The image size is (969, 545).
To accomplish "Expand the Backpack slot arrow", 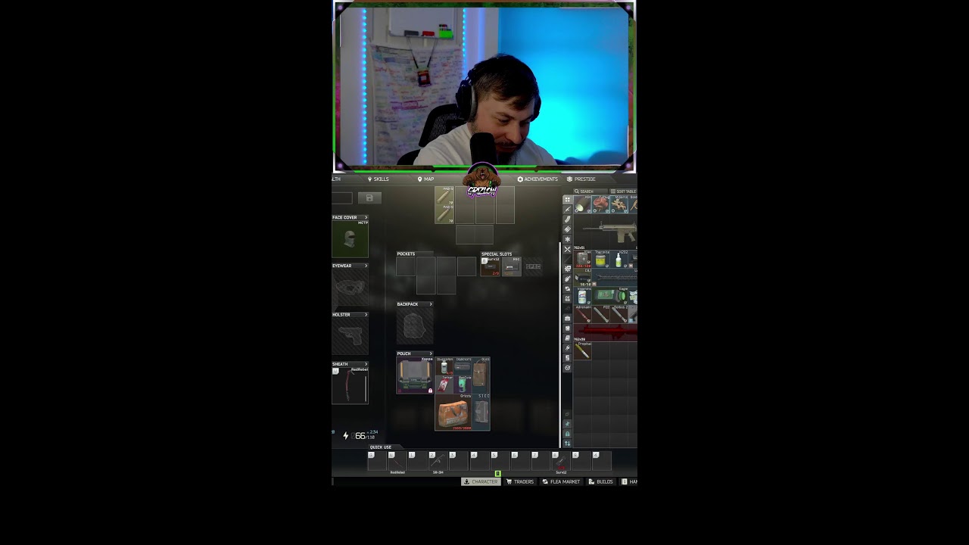I will pyautogui.click(x=431, y=304).
